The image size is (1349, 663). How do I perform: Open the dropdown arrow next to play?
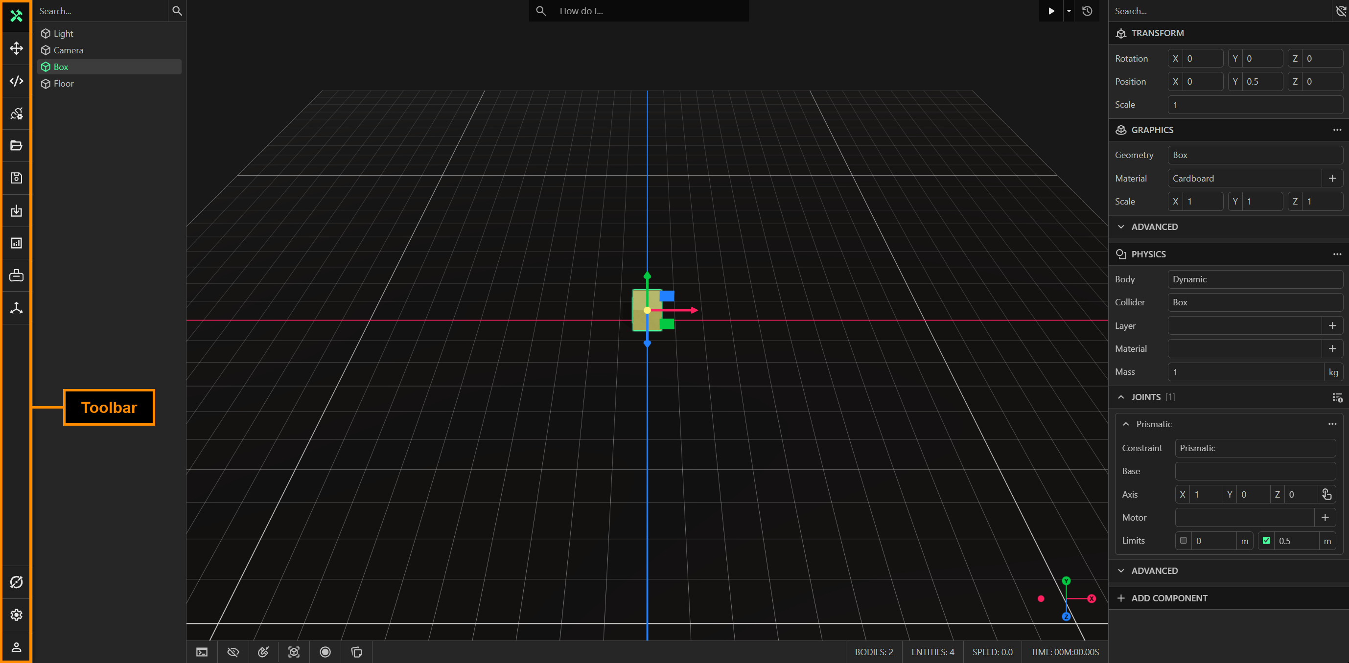pos(1069,11)
